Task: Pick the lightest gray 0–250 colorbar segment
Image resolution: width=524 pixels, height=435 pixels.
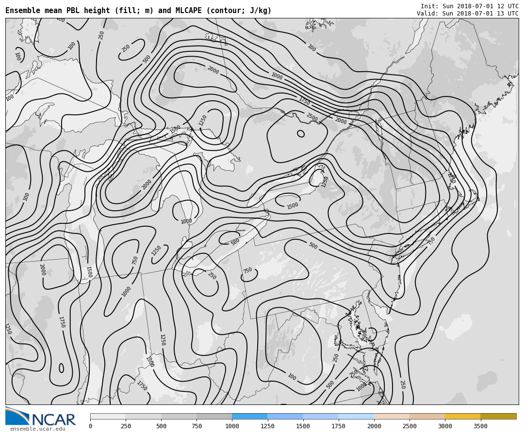Action: click(108, 416)
